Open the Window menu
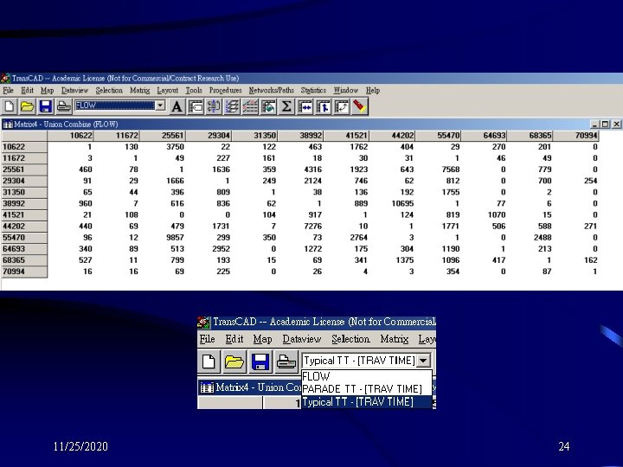This screenshot has height=467, width=623. pos(345,91)
